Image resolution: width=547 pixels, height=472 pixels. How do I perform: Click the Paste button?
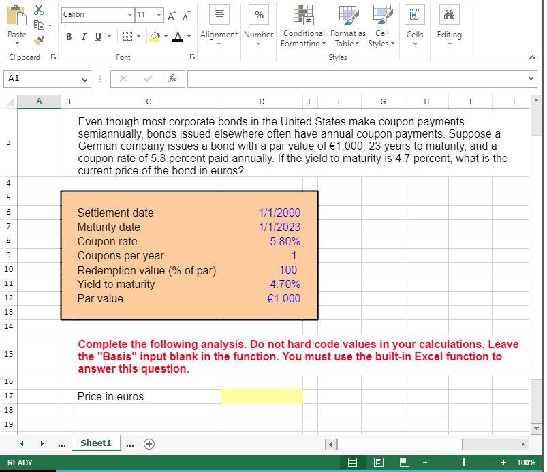pyautogui.click(x=17, y=25)
